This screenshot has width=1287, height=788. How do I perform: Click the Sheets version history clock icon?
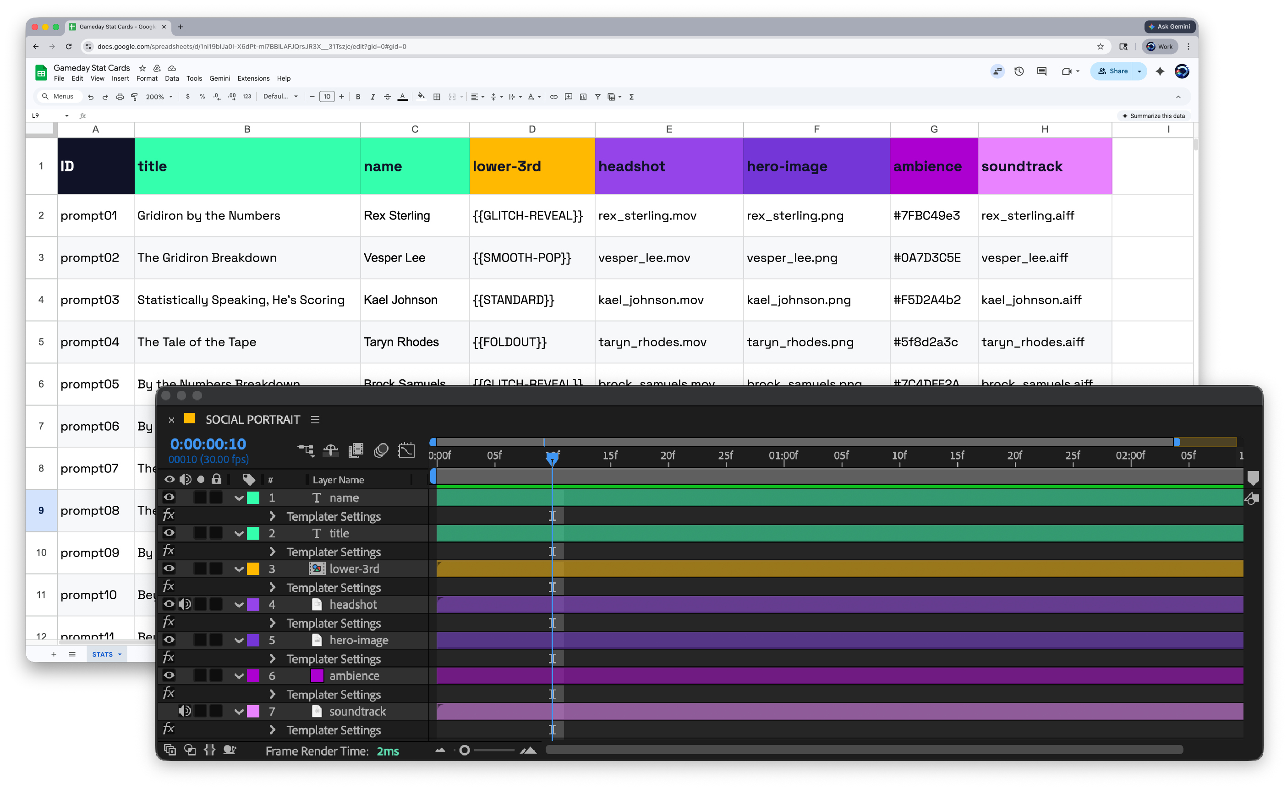1019,71
